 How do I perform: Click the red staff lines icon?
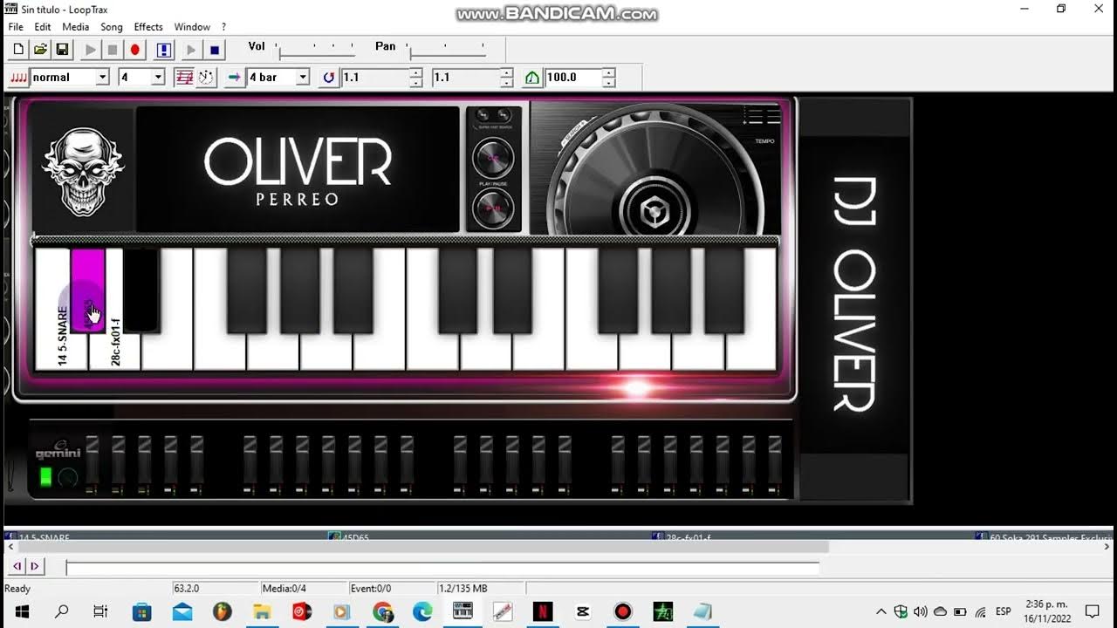click(184, 78)
